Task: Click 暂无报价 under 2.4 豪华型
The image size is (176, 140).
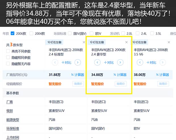Action: click(x=97, y=84)
